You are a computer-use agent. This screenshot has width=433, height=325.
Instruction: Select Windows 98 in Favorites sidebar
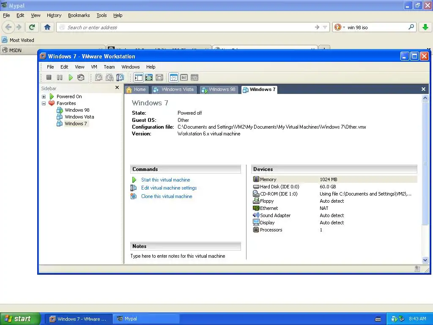(77, 110)
